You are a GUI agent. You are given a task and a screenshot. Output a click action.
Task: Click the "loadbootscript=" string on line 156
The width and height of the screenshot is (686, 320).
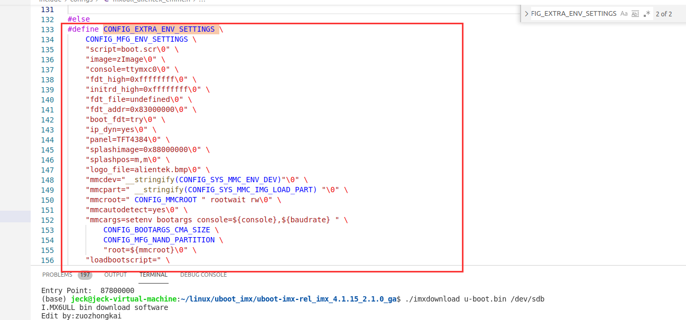[x=123, y=260]
